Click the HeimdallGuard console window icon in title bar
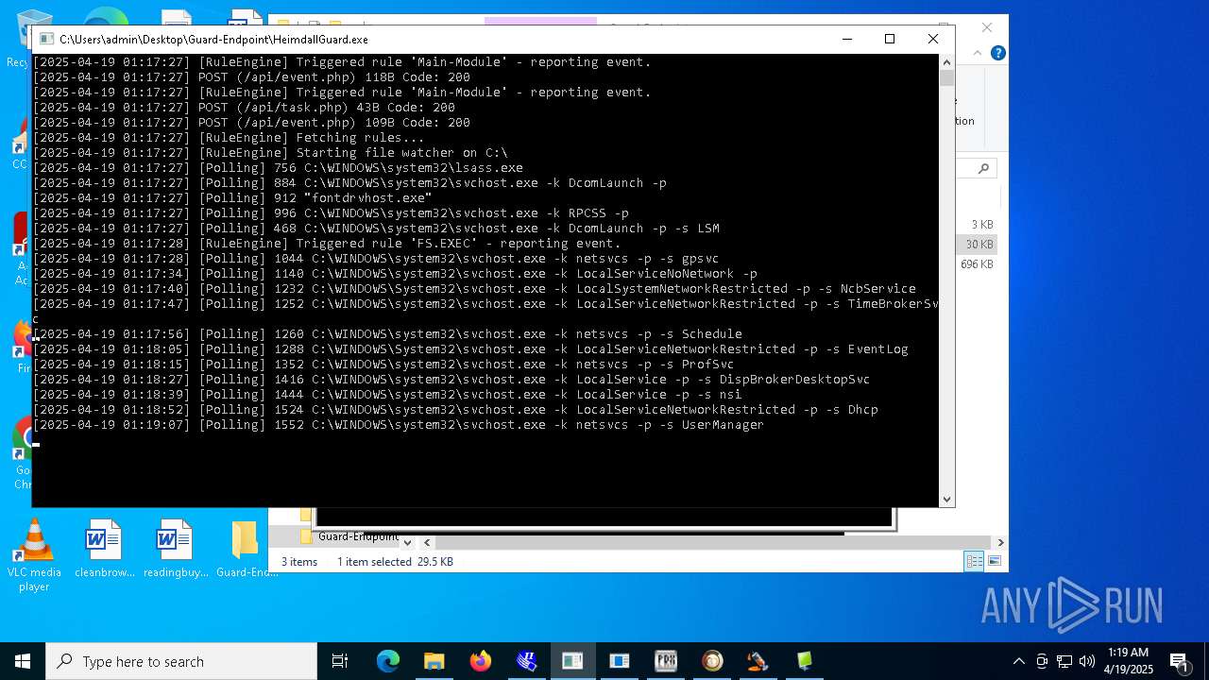 pyautogui.click(x=46, y=39)
